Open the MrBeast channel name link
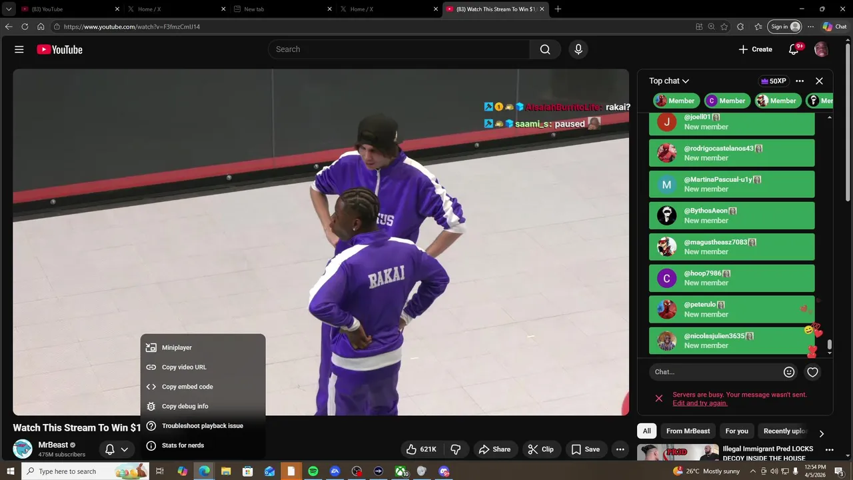853x480 pixels. [53, 445]
